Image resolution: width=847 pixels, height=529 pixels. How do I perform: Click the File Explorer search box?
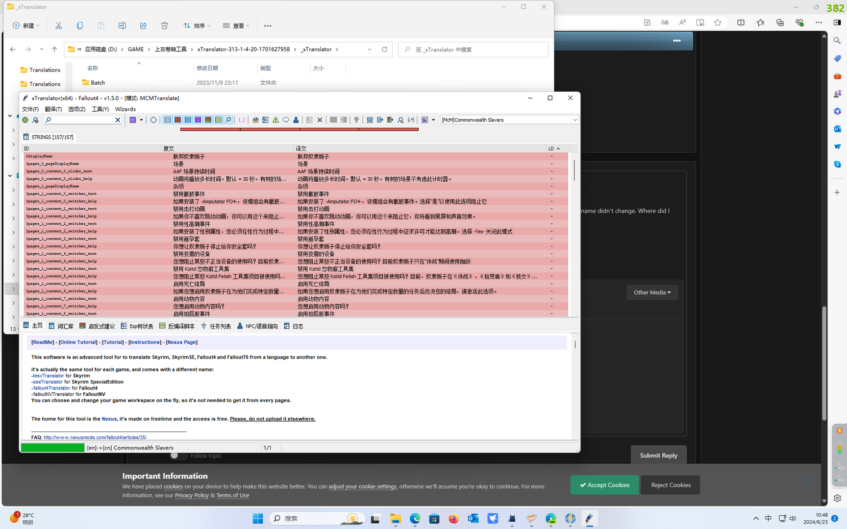[473, 49]
